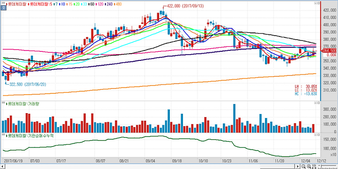The image size is (338, 169).
Task: Maximize the 거래량 volume panel
Action: click(x=318, y=103)
